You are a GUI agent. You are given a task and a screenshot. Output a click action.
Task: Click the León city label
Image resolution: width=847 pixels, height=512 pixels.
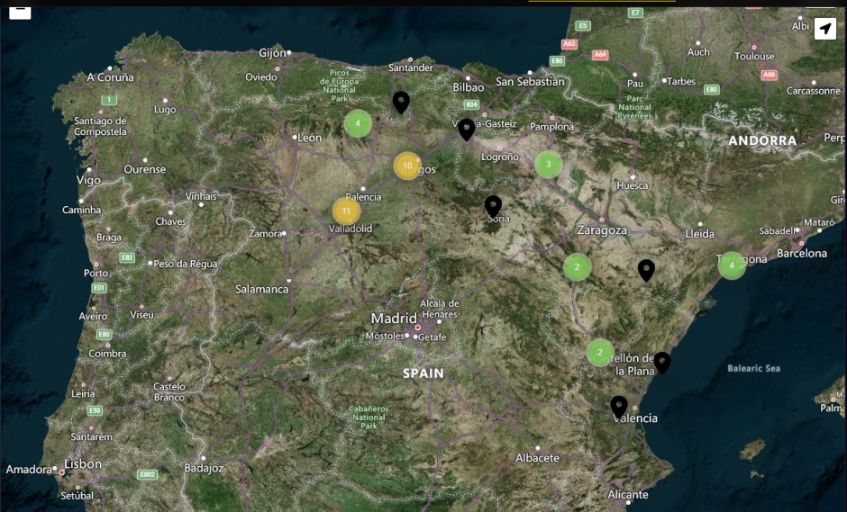point(310,138)
